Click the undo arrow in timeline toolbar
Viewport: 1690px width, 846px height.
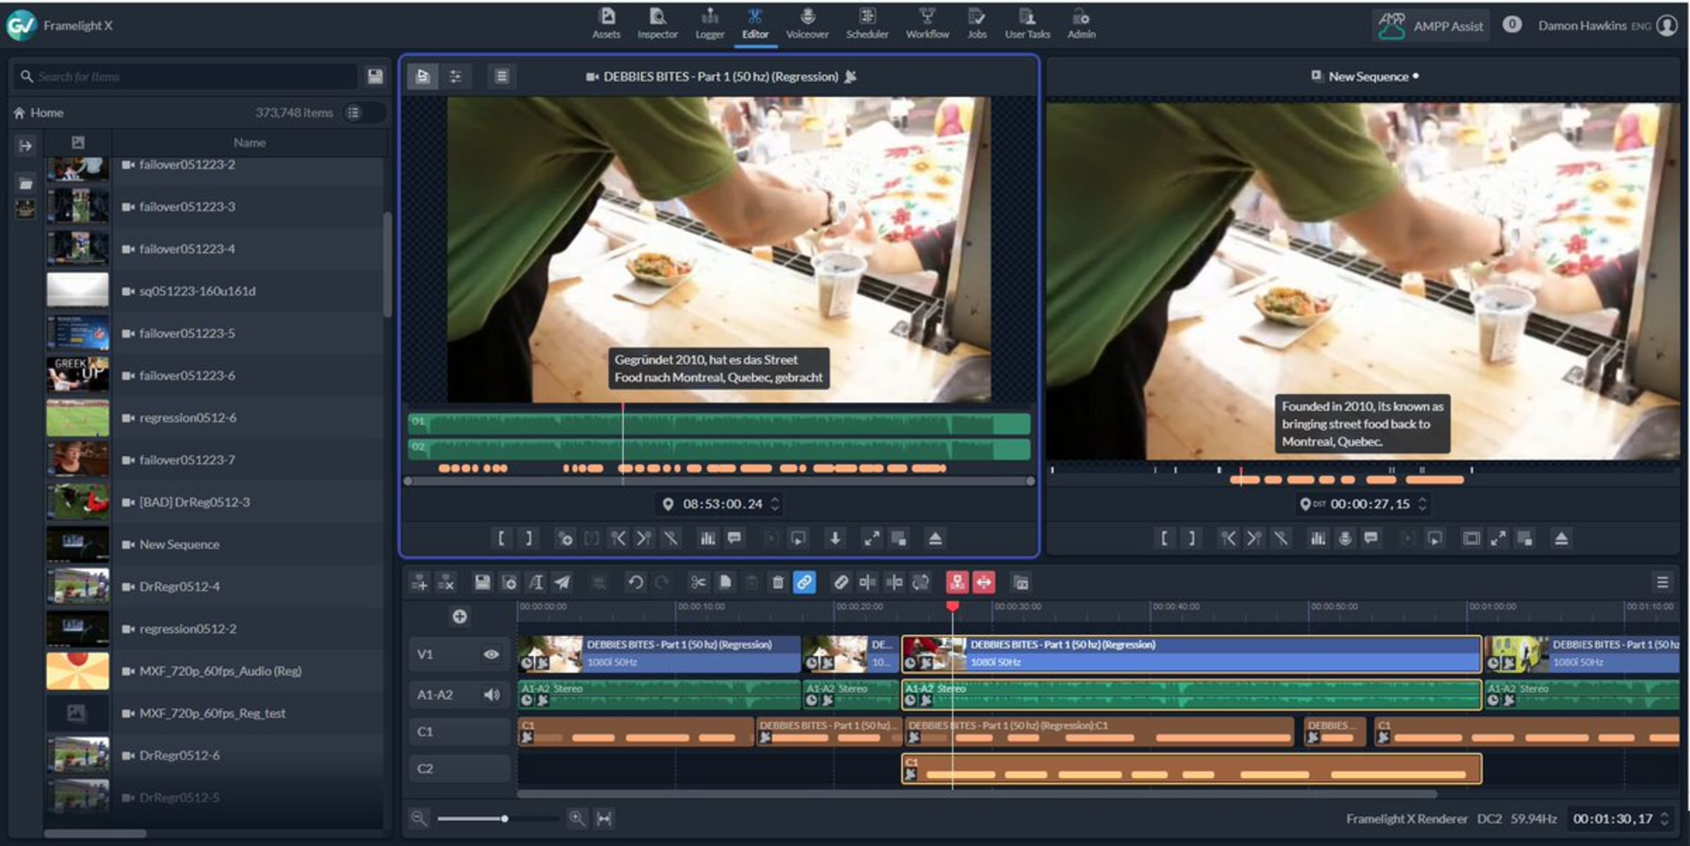(x=635, y=583)
